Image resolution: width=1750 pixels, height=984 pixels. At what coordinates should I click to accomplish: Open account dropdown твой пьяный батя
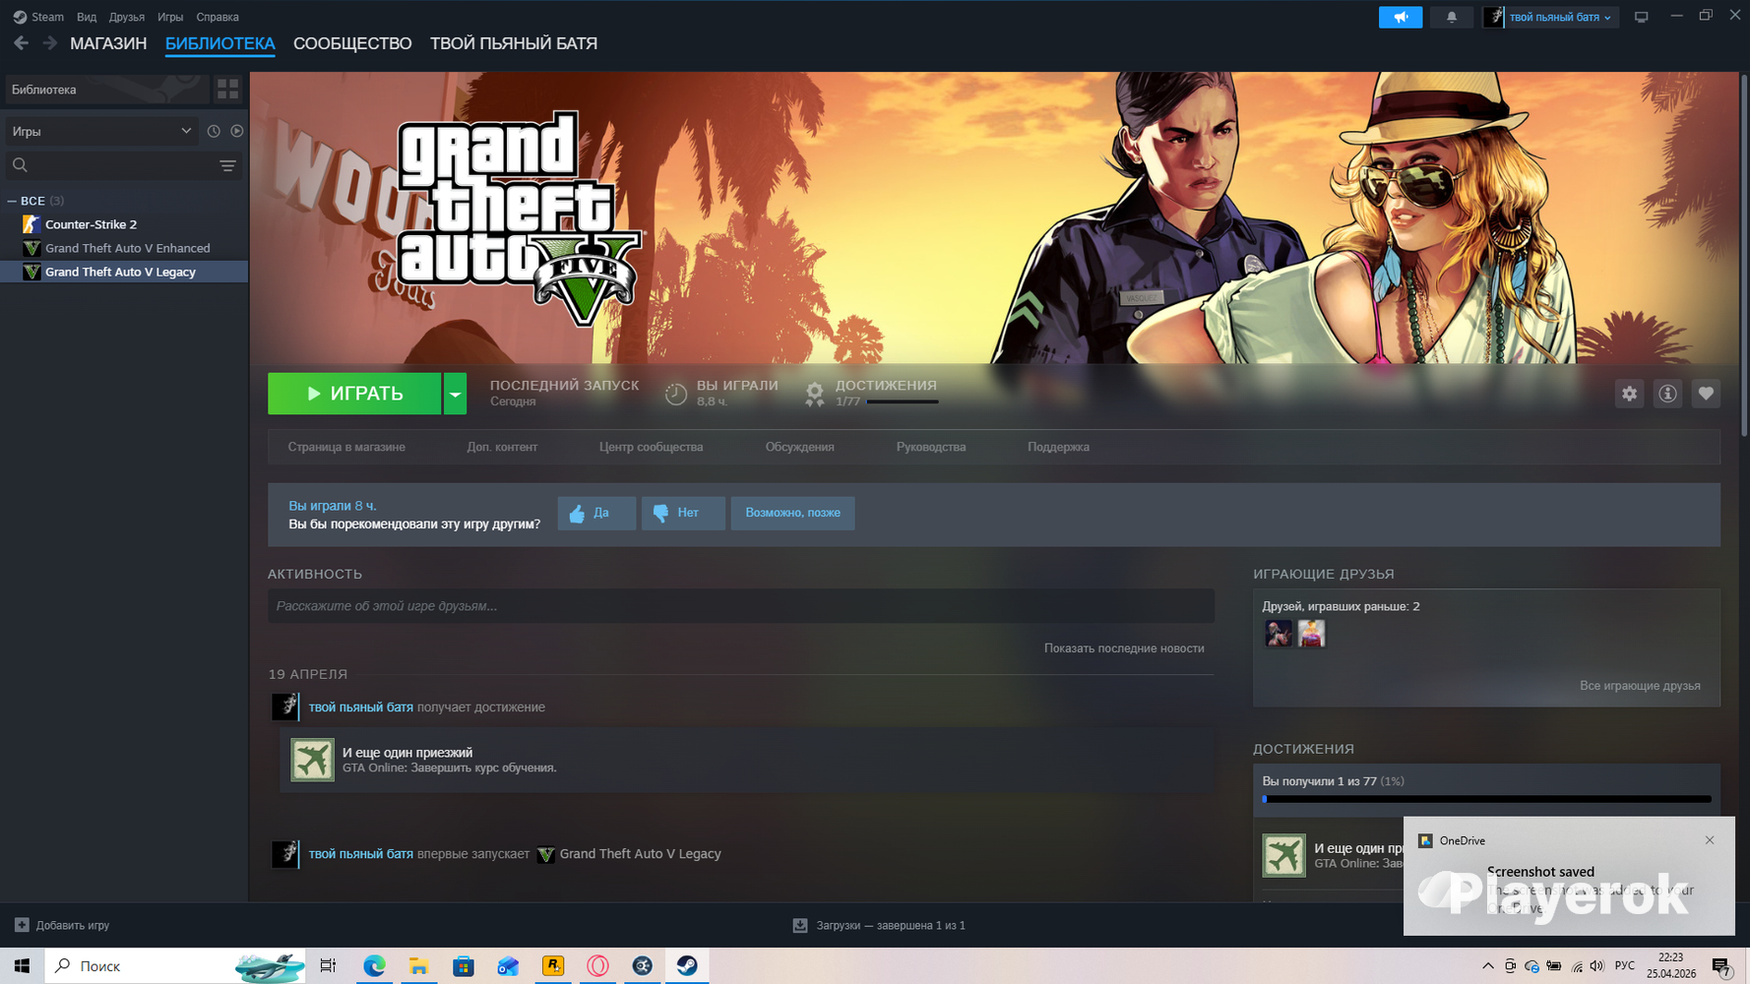pyautogui.click(x=1551, y=17)
